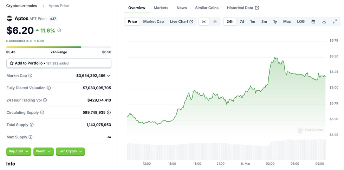Click the info icon beside 11.6% change
This screenshot has width=344, height=170.
(59, 31)
